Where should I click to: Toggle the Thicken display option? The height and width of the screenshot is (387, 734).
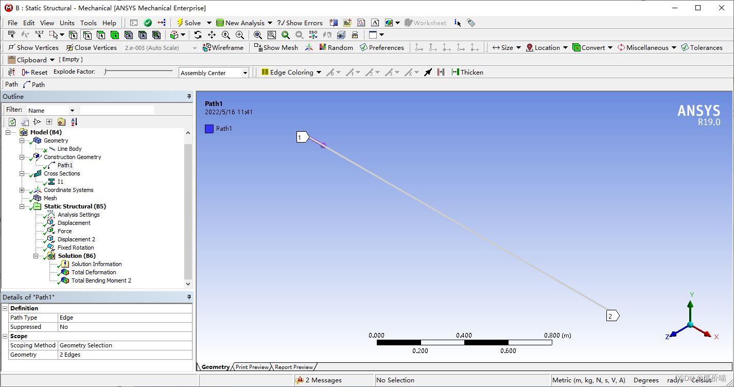click(x=467, y=73)
